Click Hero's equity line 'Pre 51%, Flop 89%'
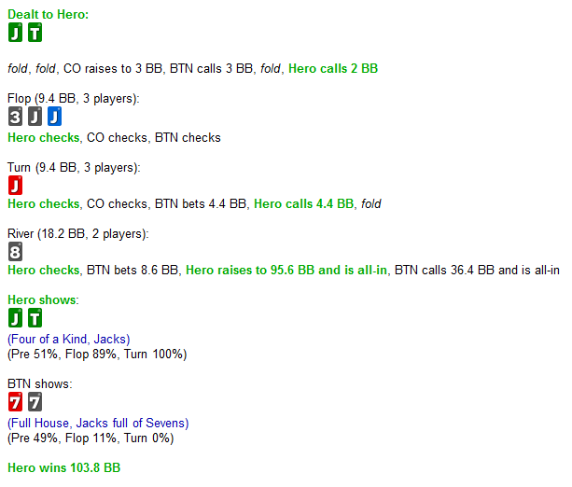572x487 pixels. tap(97, 355)
